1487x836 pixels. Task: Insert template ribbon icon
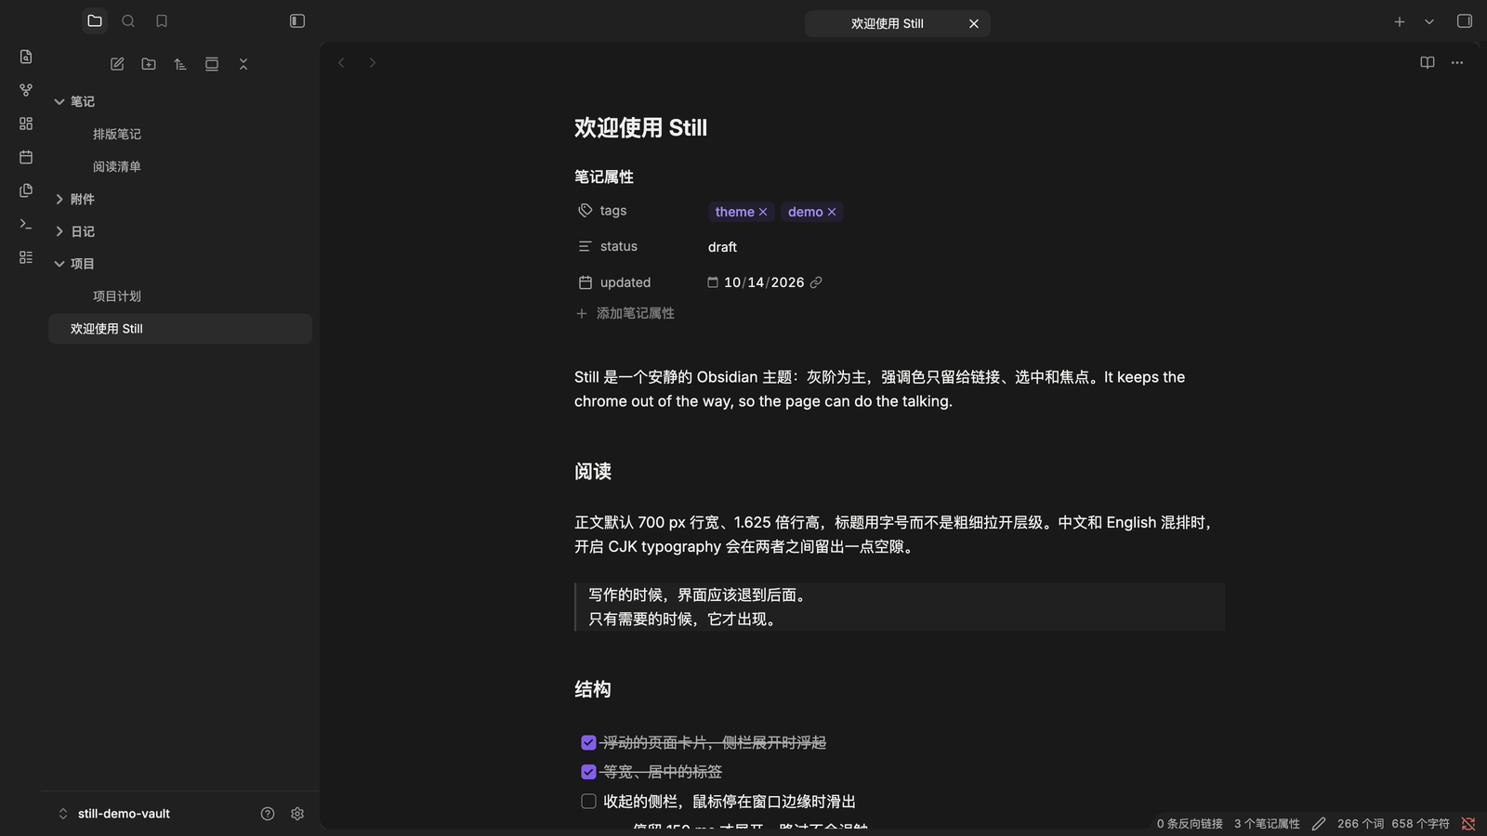pyautogui.click(x=26, y=190)
